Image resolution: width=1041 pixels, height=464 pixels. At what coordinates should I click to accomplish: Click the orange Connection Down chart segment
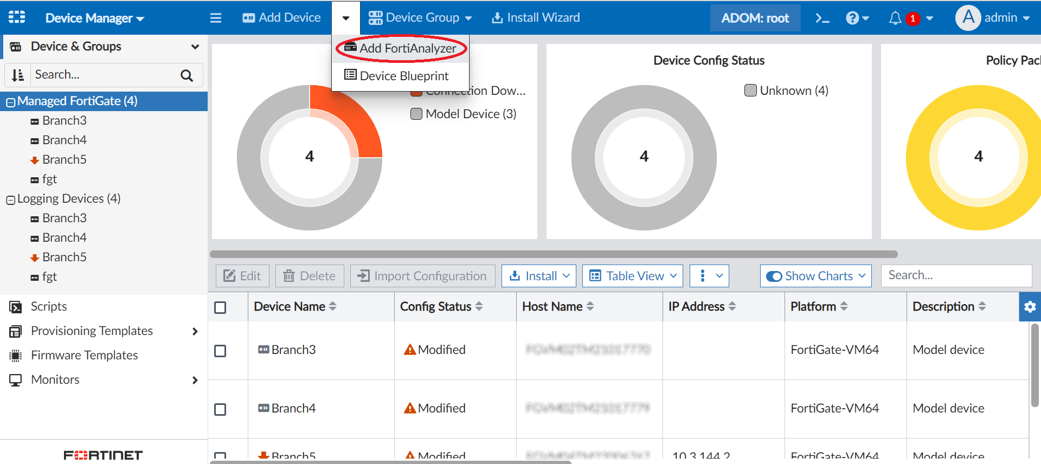click(x=358, y=125)
